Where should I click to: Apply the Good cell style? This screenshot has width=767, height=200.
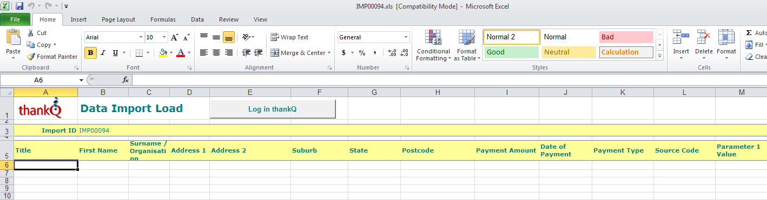pos(511,52)
